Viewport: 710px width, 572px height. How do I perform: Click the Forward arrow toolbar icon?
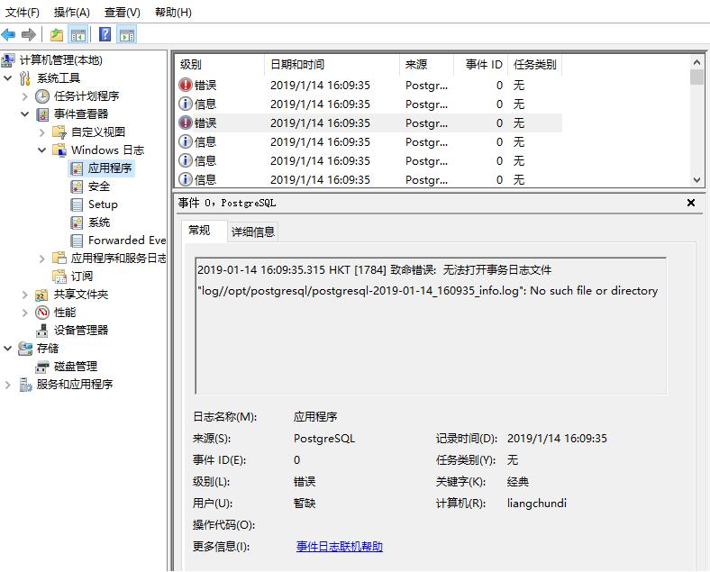tap(29, 35)
